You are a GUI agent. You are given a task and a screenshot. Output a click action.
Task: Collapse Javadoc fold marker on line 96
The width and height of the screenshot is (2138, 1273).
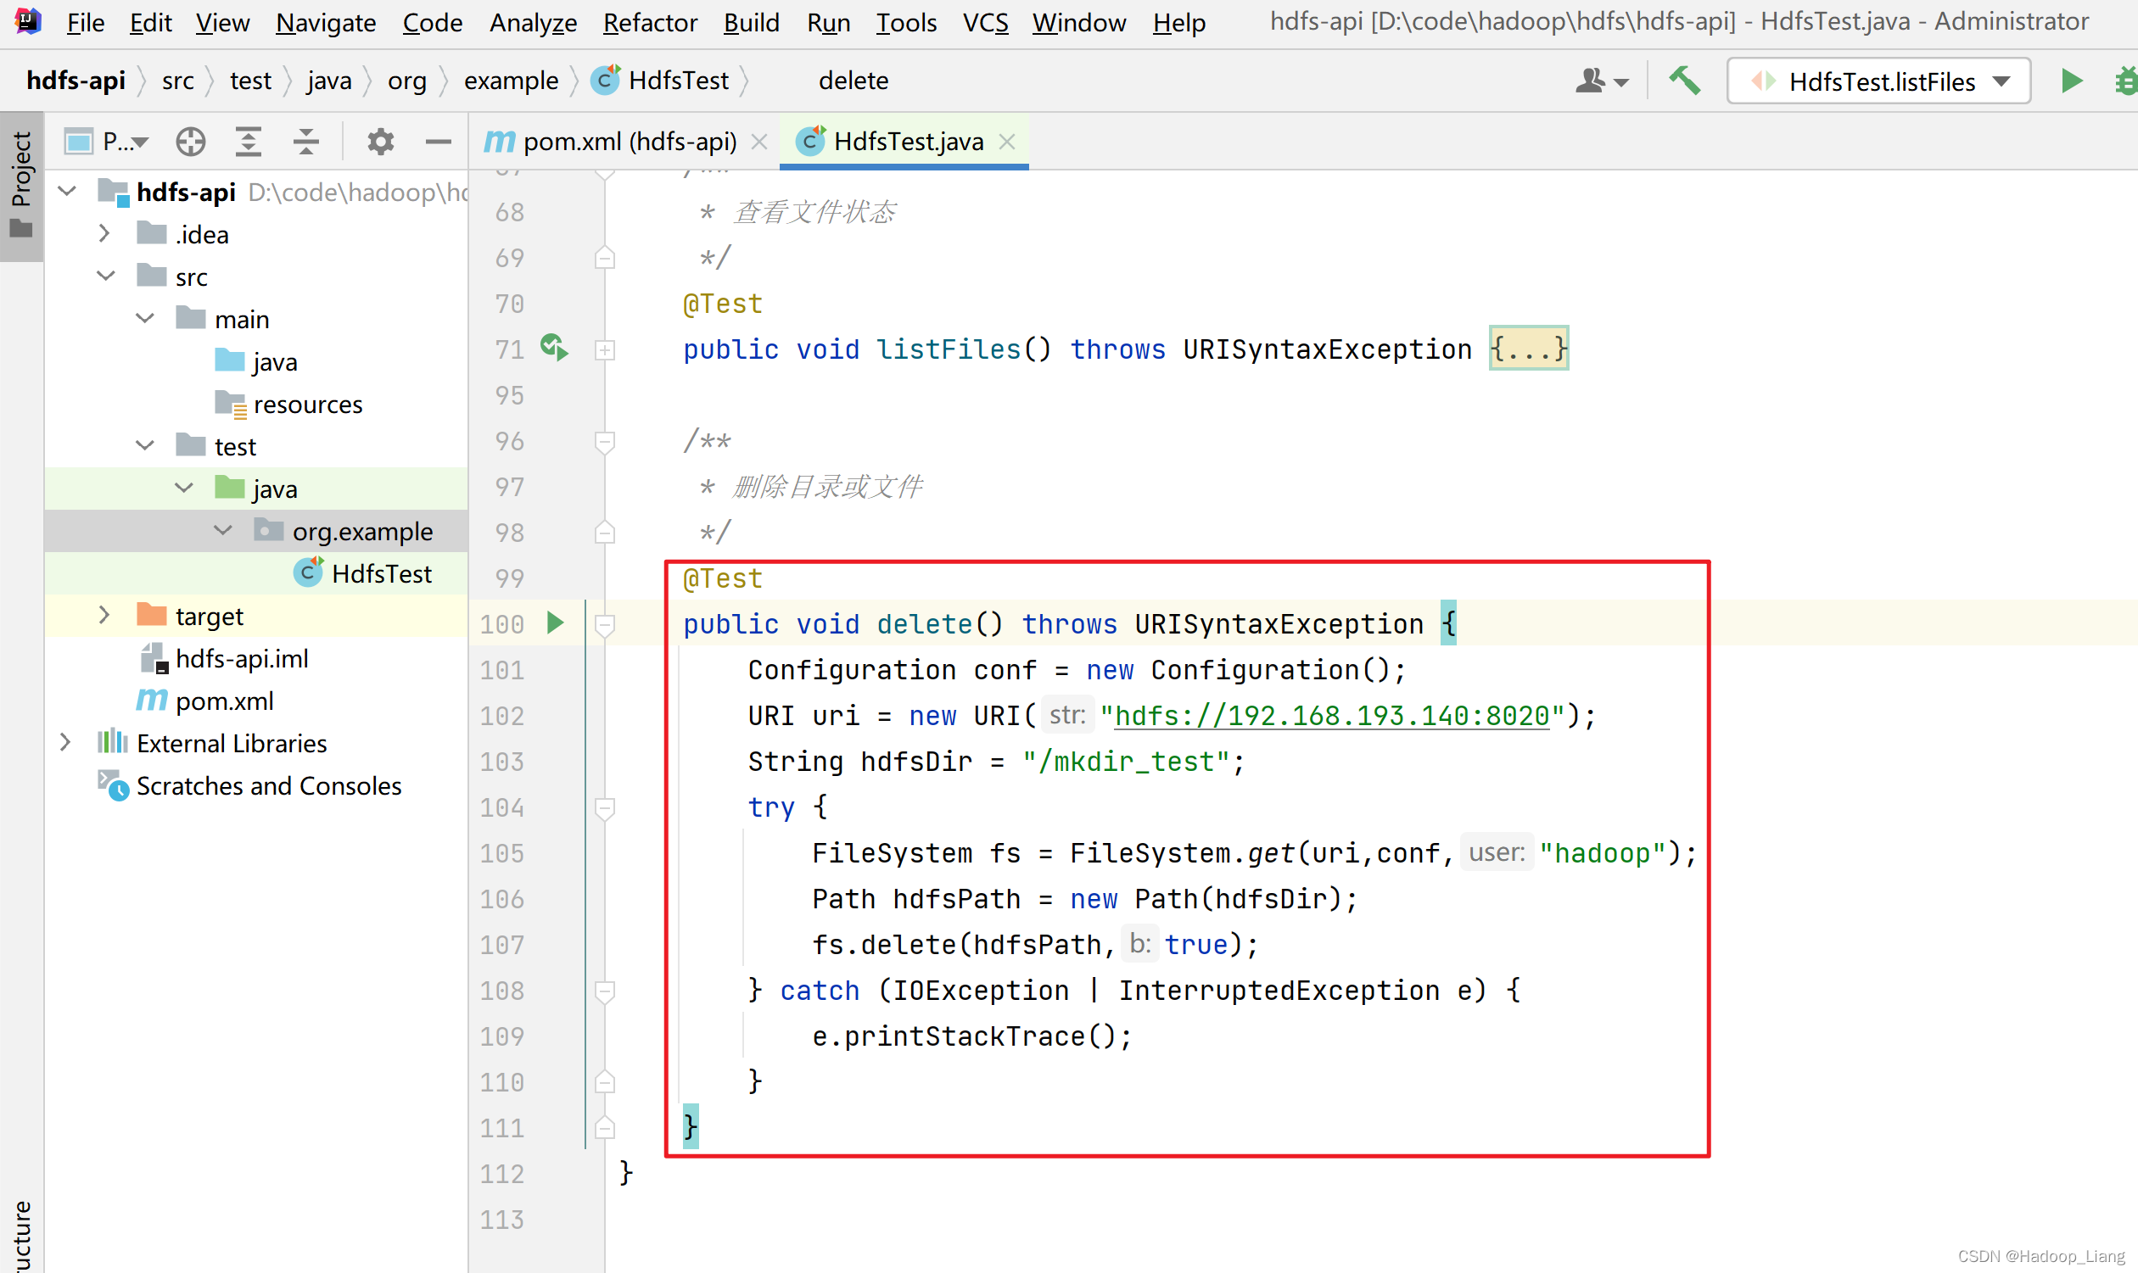(605, 442)
